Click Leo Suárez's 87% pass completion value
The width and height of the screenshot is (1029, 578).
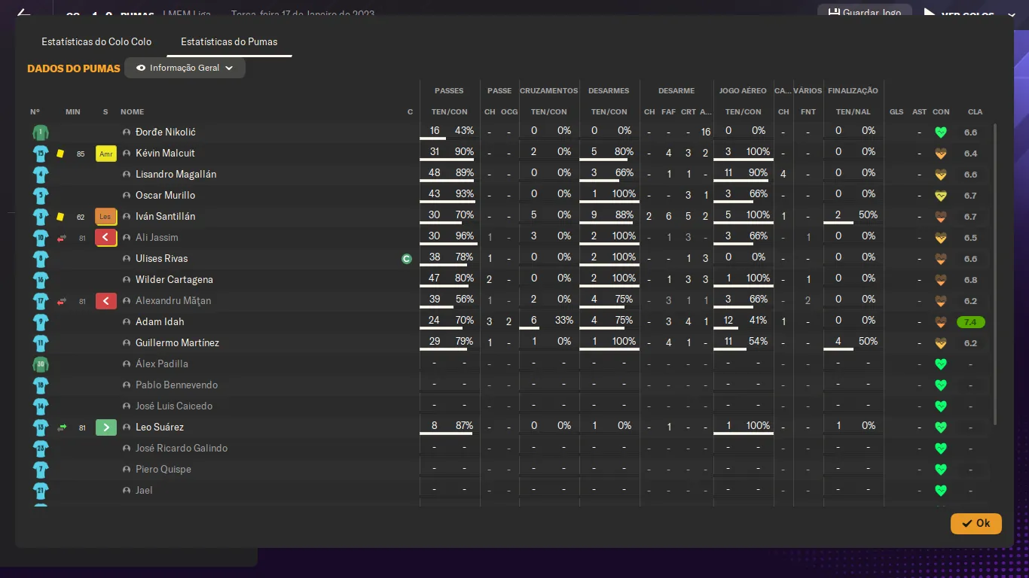pos(464,426)
